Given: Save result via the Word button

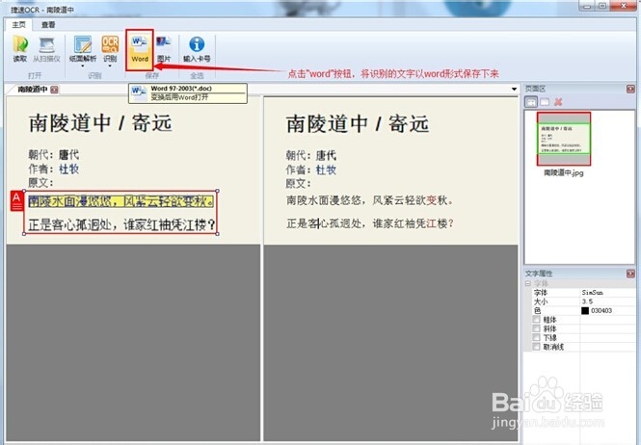Looking at the screenshot, I should (140, 49).
